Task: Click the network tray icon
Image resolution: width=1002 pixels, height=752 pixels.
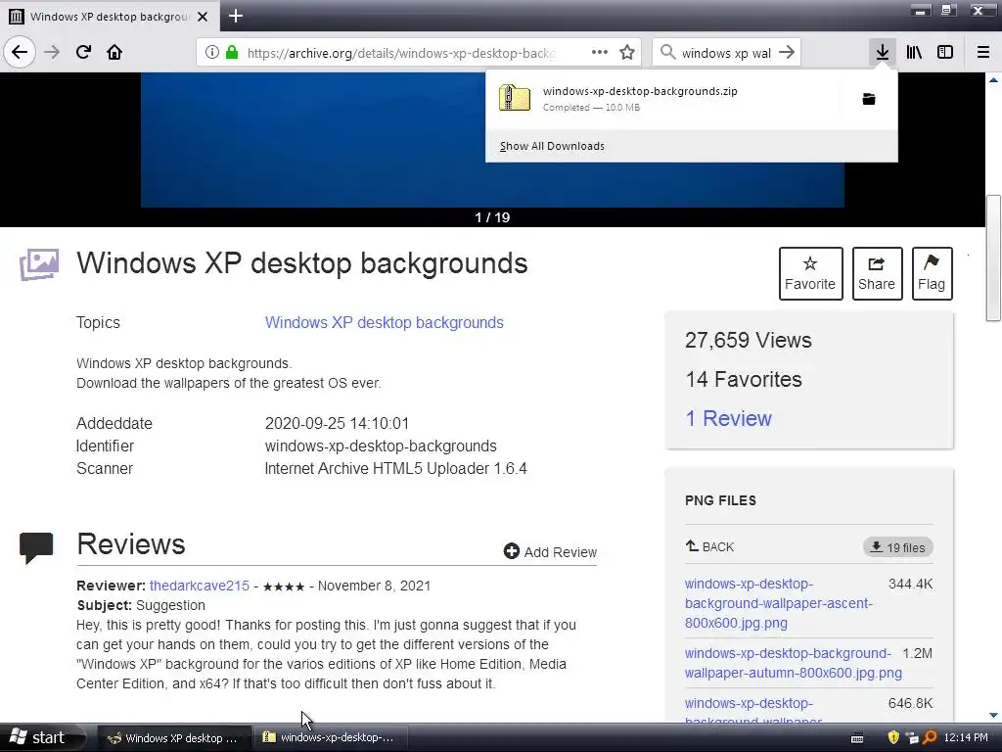Action: pyautogui.click(x=912, y=737)
